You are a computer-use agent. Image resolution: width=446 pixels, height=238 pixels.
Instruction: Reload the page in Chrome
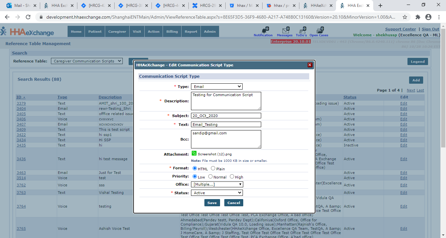point(28,17)
